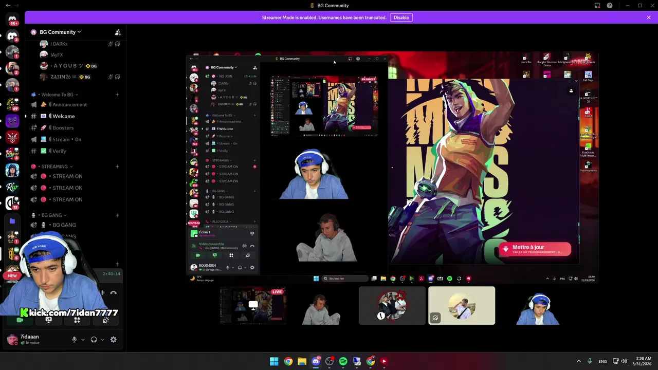
Task: Open the ENG language switcher
Action: 602,361
